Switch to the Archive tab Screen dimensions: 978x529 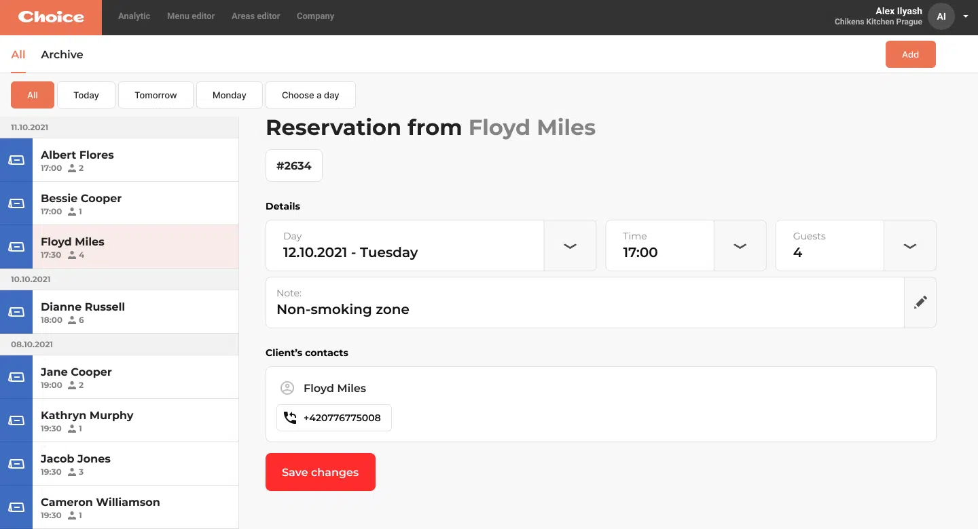[x=62, y=54]
